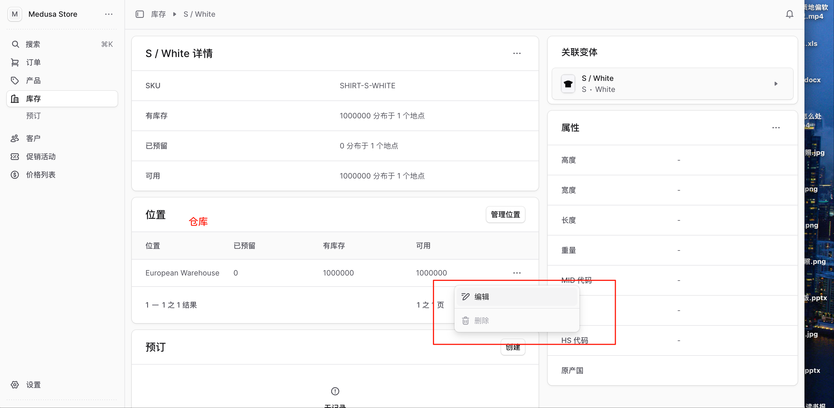The image size is (834, 408).
Task: Open 价格列表 in the sidebar
Action: tap(62, 174)
